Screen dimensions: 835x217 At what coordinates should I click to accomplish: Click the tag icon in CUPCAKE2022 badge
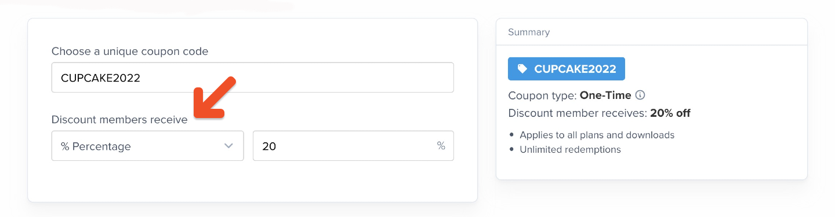tap(522, 69)
